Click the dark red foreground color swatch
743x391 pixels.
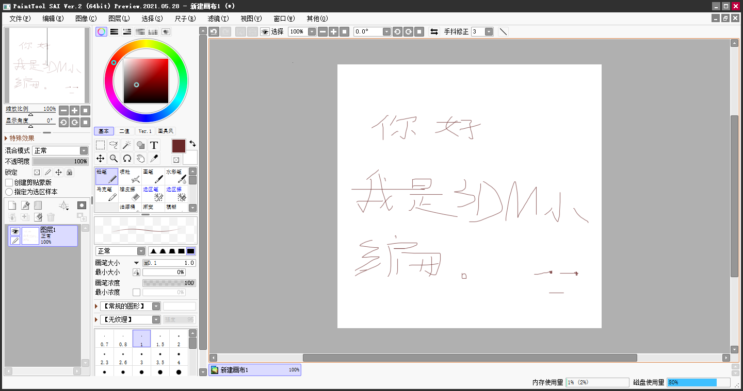pyautogui.click(x=178, y=146)
